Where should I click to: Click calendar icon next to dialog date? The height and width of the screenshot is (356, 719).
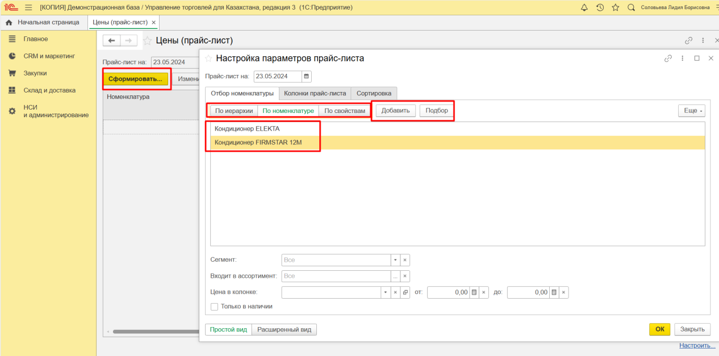[x=306, y=76]
